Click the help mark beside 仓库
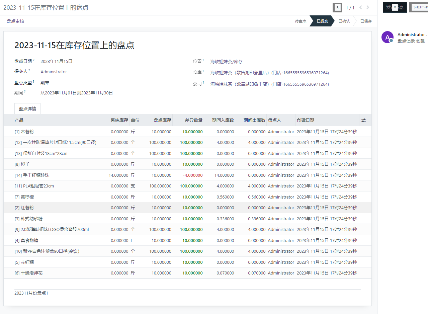Viewport: 428px width, 314px height. coord(203,71)
